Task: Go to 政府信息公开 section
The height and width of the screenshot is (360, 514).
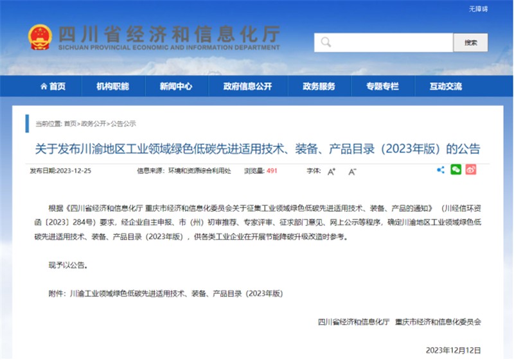Action: pos(247,87)
